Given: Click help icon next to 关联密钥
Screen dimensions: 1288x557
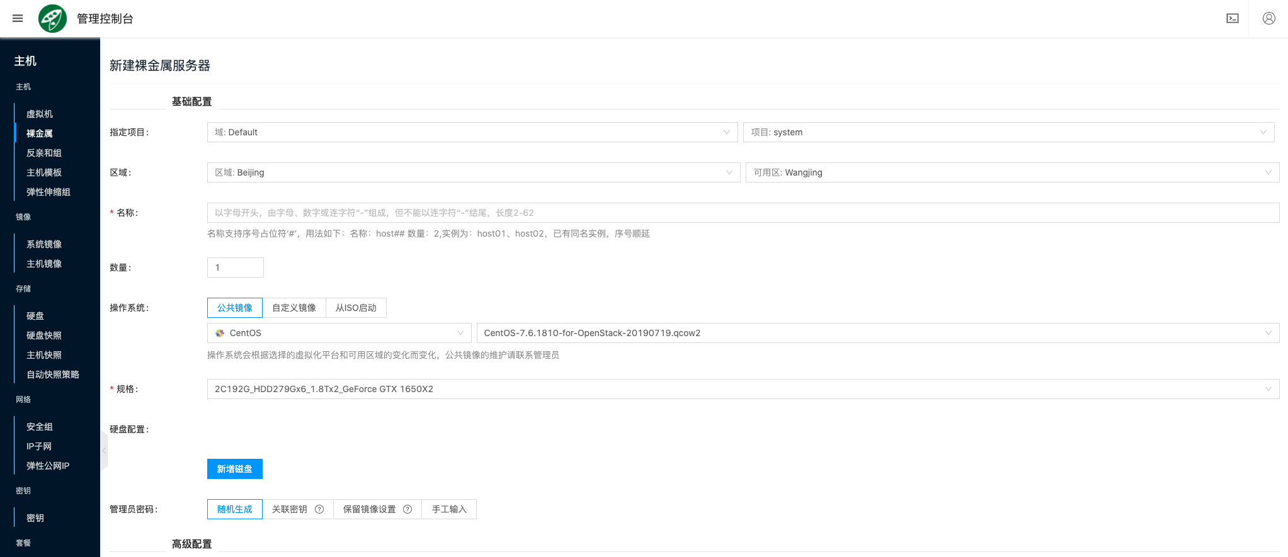Looking at the screenshot, I should coord(319,509).
